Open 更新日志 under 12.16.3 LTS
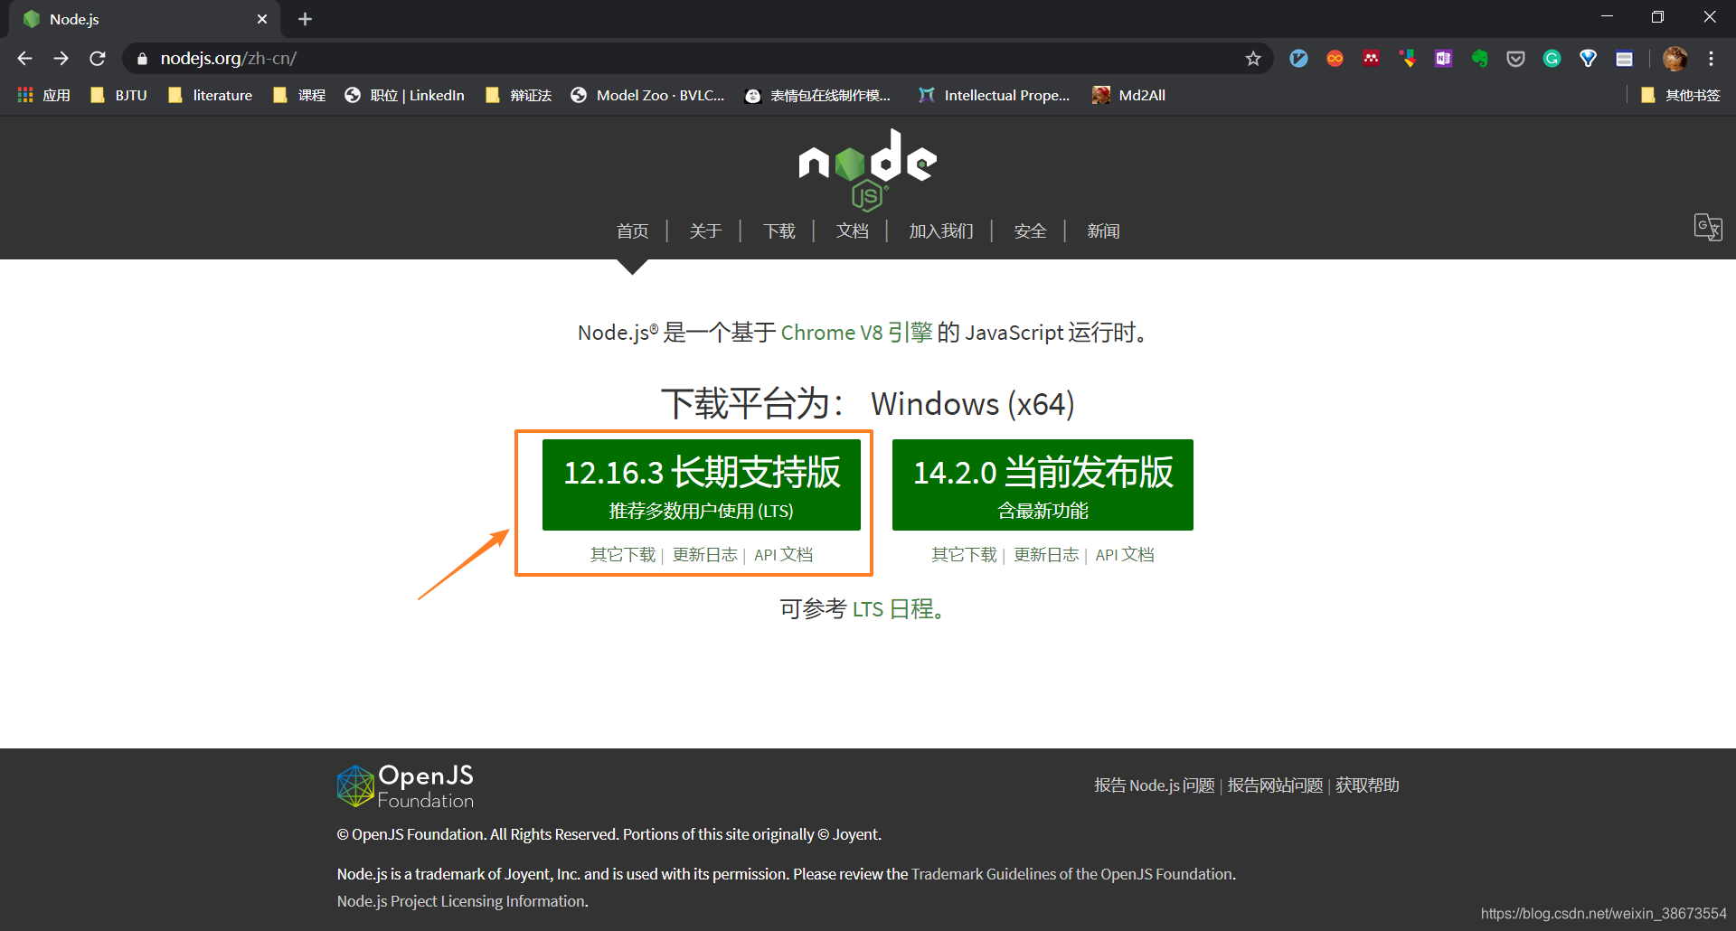Screen dimensions: 1736x931 coord(704,555)
